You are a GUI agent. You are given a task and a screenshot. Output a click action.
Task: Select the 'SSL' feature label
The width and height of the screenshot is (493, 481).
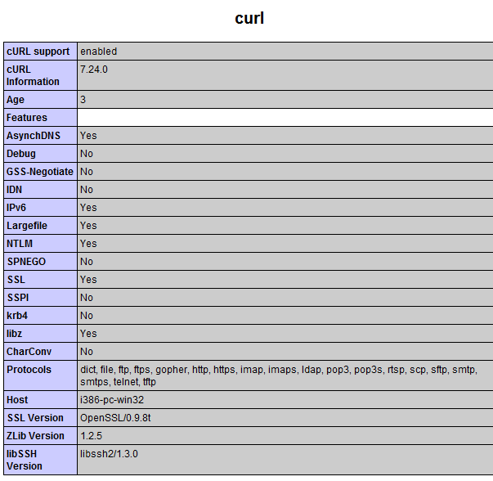(x=16, y=280)
